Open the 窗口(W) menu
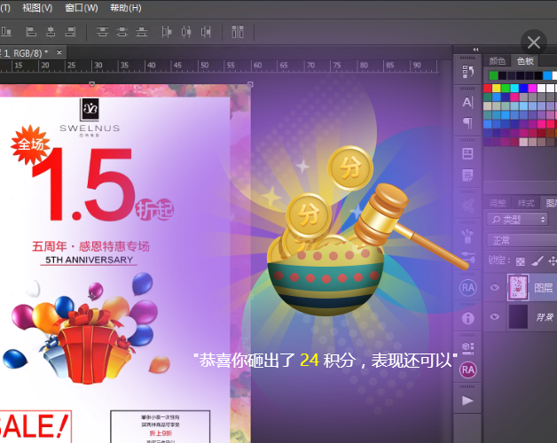Viewport: 557px width, 443px height. click(x=82, y=7)
